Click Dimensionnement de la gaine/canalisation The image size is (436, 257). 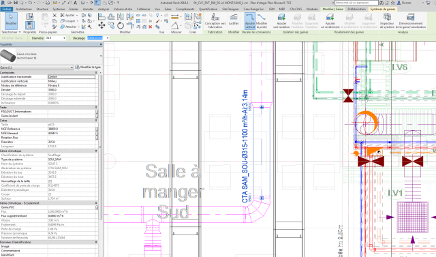point(410,21)
